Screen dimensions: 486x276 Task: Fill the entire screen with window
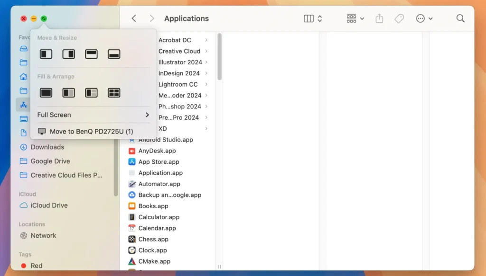pyautogui.click(x=46, y=93)
